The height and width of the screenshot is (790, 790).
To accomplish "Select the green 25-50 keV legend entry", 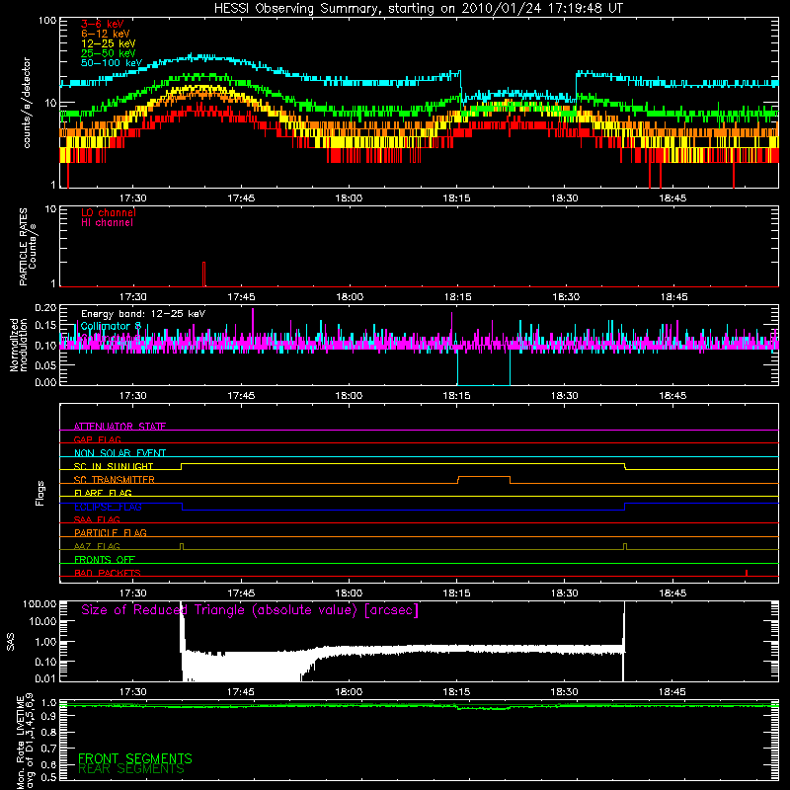I will click(x=109, y=53).
